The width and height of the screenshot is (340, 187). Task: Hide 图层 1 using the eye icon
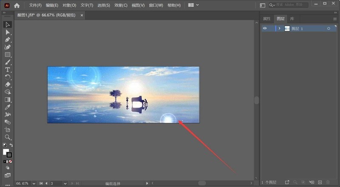tap(265, 28)
